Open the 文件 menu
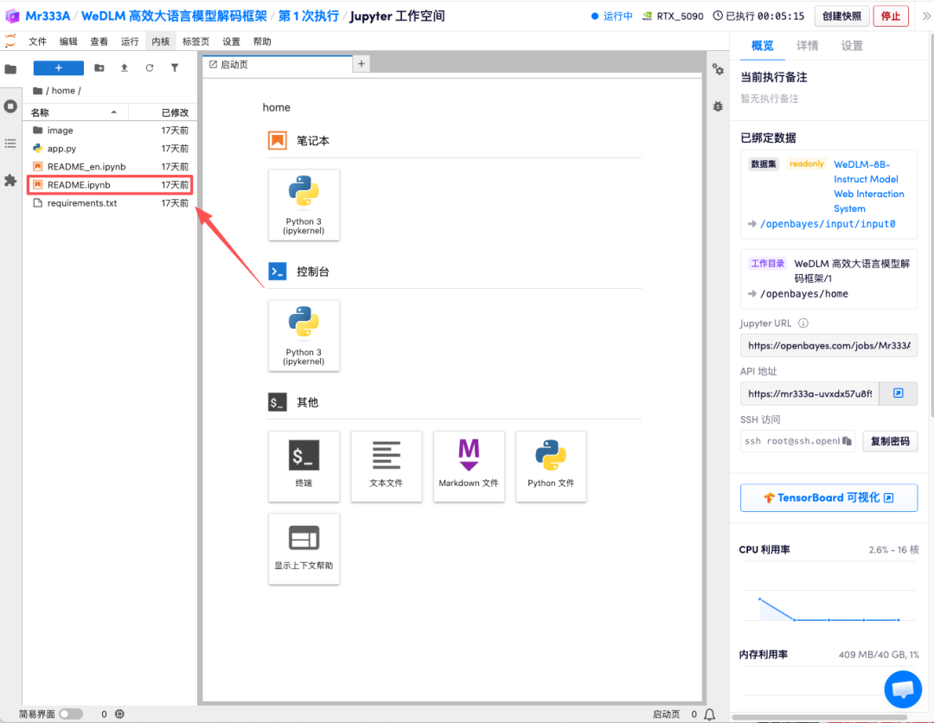This screenshot has width=934, height=723. (37, 42)
